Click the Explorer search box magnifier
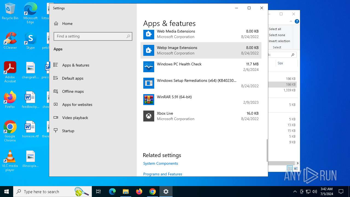This screenshot has width=350, height=197. pyautogui.click(x=293, y=55)
